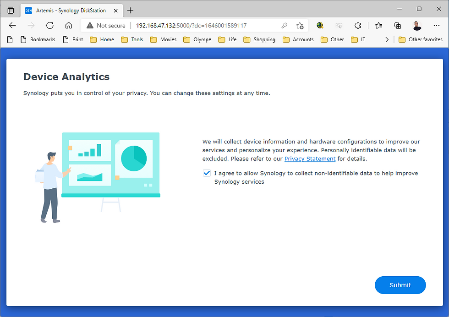Open the Accounts bookmarks folder
The image size is (449, 317).
point(298,39)
